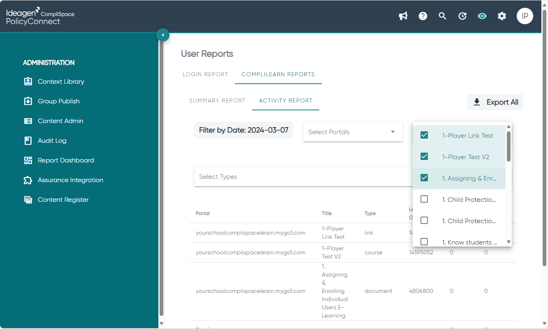Screen dimensions: 548x329
Task: Click the Assigning & Enrolling Individual Users title cell
Action: coord(335,291)
